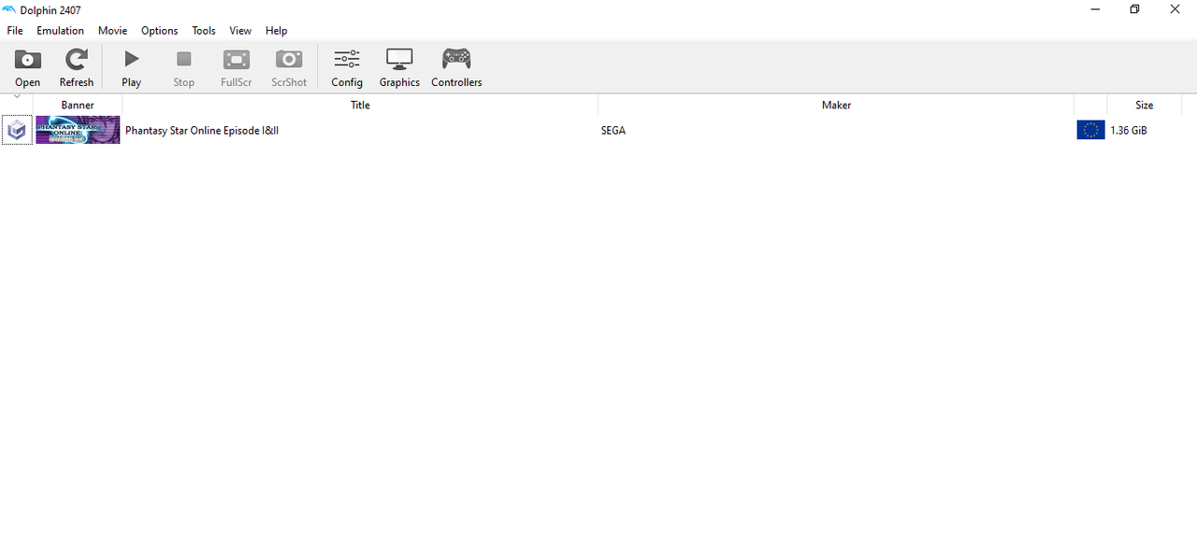1197x546 pixels.
Task: Sort list by Size column header
Action: tap(1145, 105)
